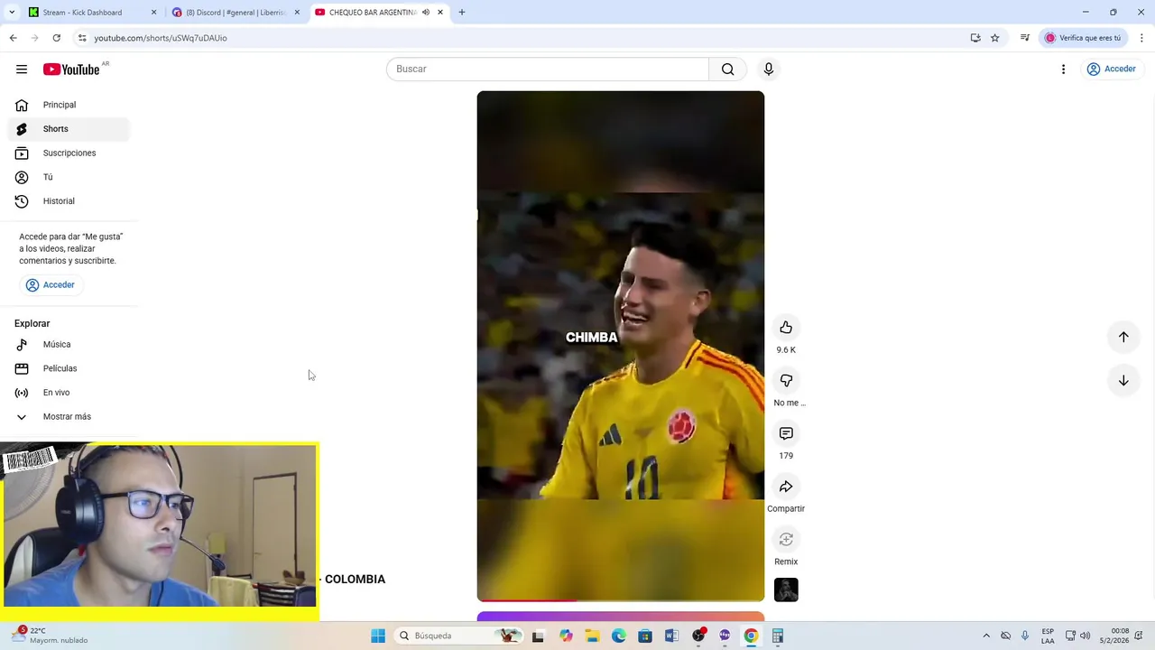
Task: Click the sidebar Acceder sign-in button
Action: (51, 285)
